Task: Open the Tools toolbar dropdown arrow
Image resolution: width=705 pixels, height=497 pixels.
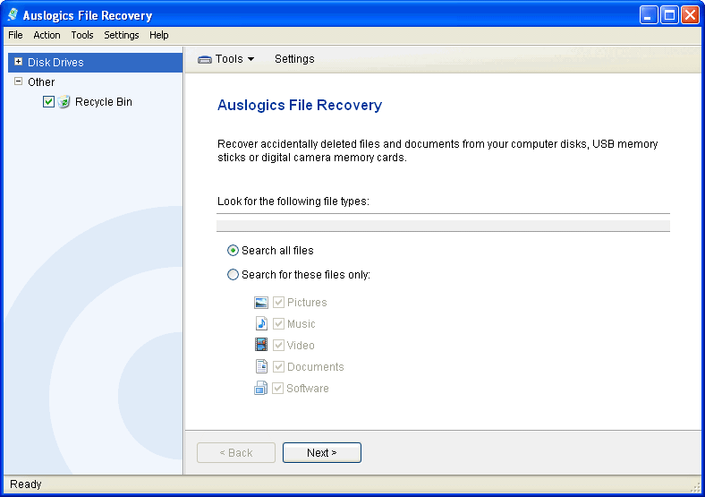Action: (x=251, y=59)
